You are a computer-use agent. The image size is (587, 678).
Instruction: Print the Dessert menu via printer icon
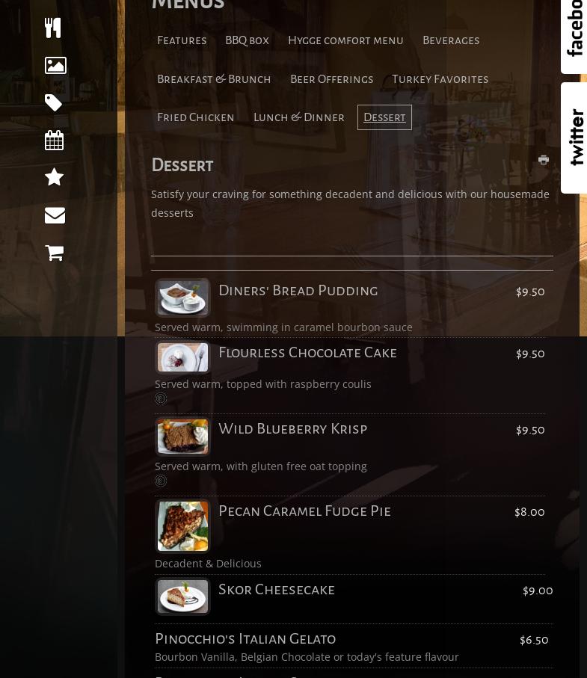pos(544,159)
